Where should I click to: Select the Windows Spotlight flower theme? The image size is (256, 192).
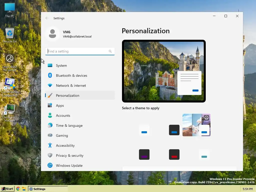pyautogui.click(x=196, y=125)
